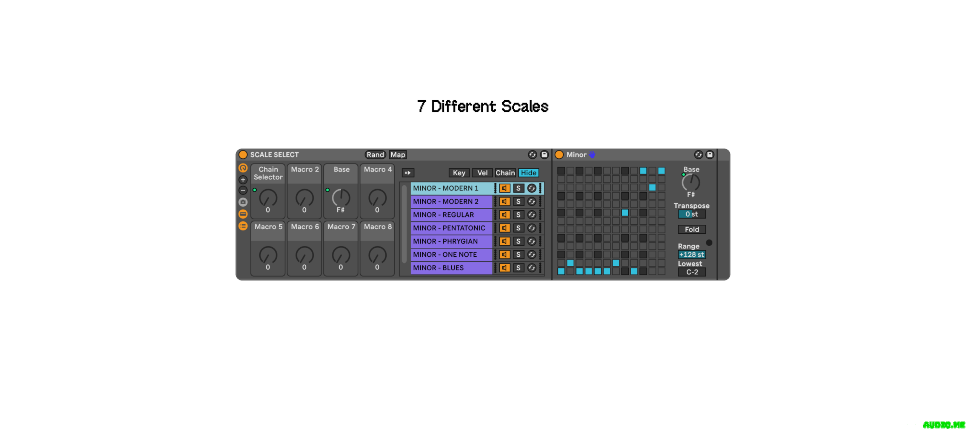This screenshot has height=429, width=966.
Task: Hot-swap the MINOR - ONE NOTE chain
Action: (532, 254)
